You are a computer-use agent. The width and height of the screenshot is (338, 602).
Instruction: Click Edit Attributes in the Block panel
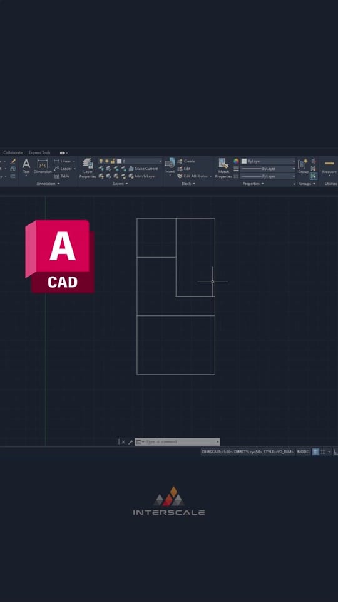click(x=192, y=176)
